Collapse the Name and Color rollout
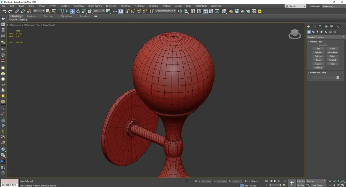The width and height of the screenshot is (346, 187). tap(318, 73)
